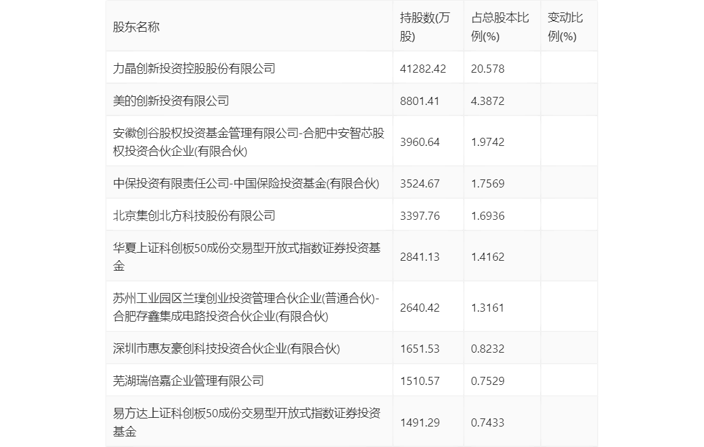The height and width of the screenshot is (447, 704).
Task: Click the 8801.41 shares value
Action: click(x=419, y=101)
